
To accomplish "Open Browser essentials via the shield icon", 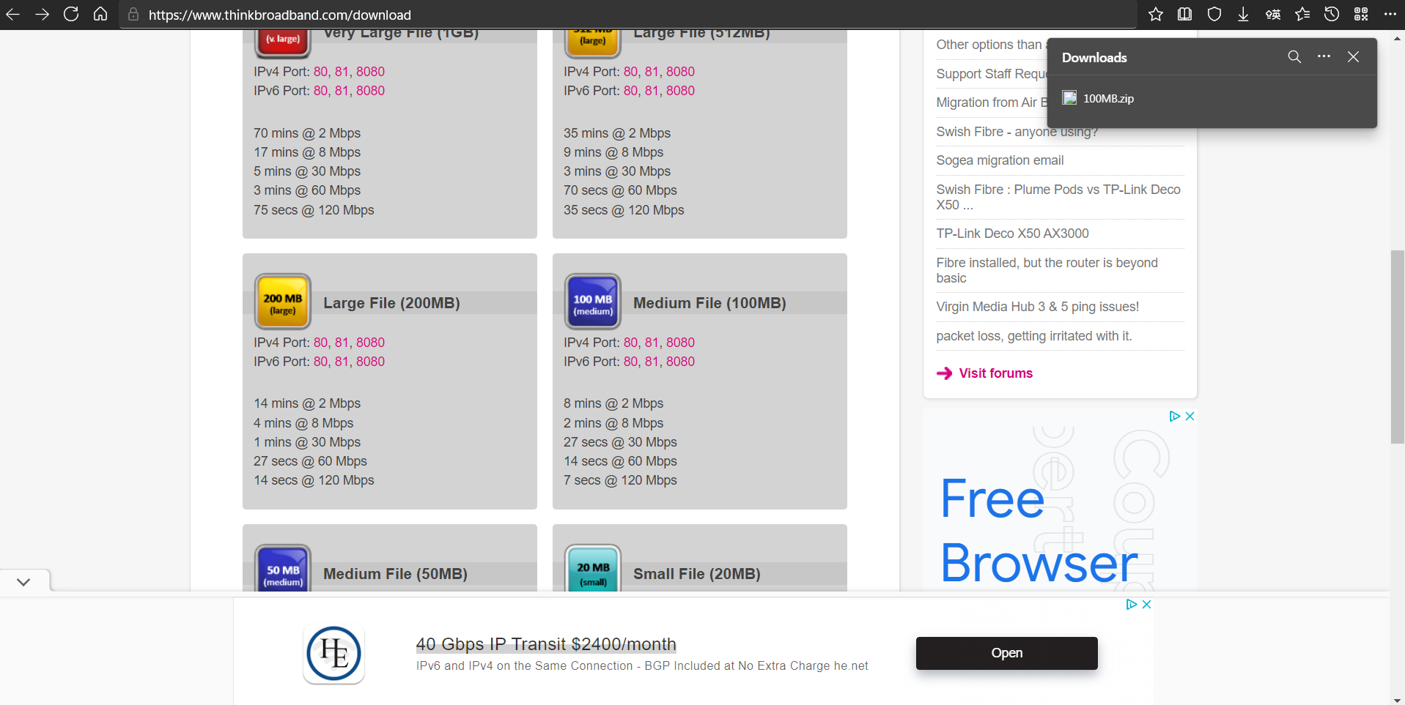I will tap(1214, 14).
